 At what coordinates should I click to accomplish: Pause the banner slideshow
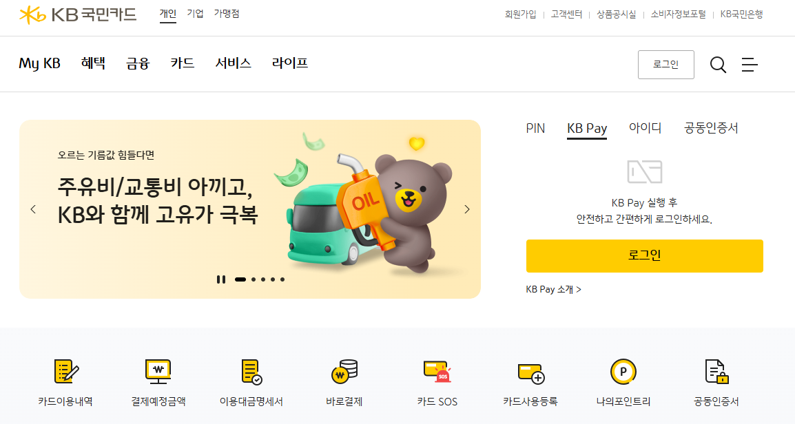(221, 279)
